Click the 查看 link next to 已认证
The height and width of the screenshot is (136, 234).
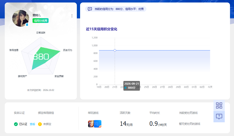pyautogui.click(x=32, y=124)
